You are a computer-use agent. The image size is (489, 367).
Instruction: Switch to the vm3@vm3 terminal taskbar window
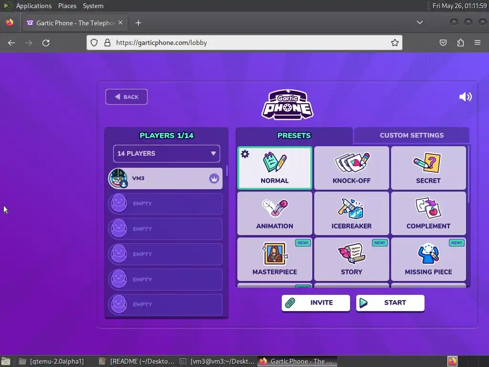217,361
